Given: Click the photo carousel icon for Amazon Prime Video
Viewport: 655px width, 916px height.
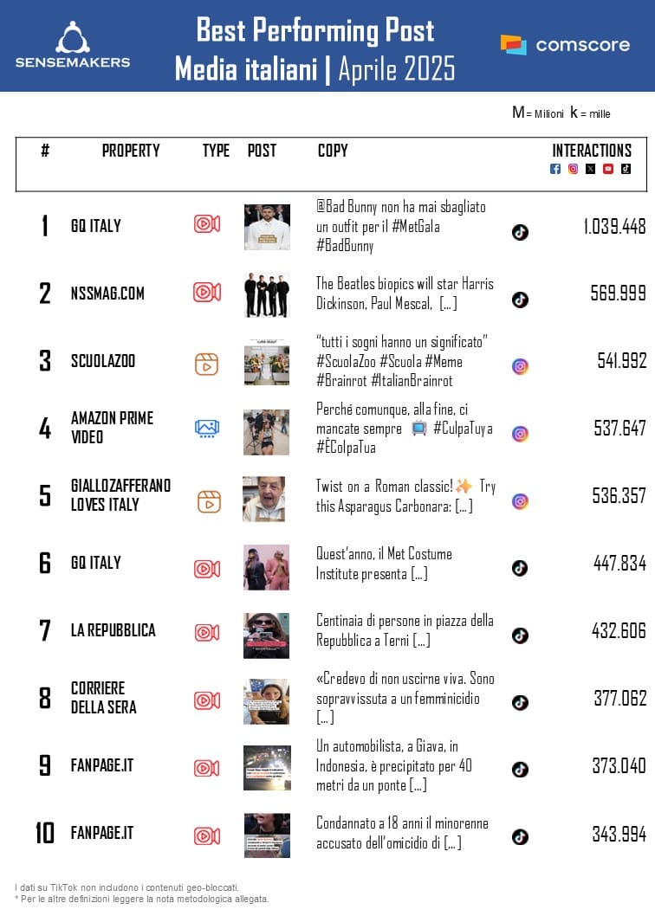Looking at the screenshot, I should [x=206, y=427].
